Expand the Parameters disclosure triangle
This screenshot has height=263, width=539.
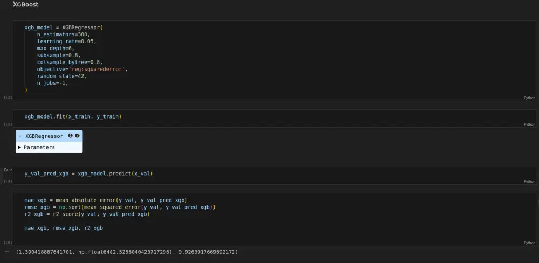[x=20, y=147]
